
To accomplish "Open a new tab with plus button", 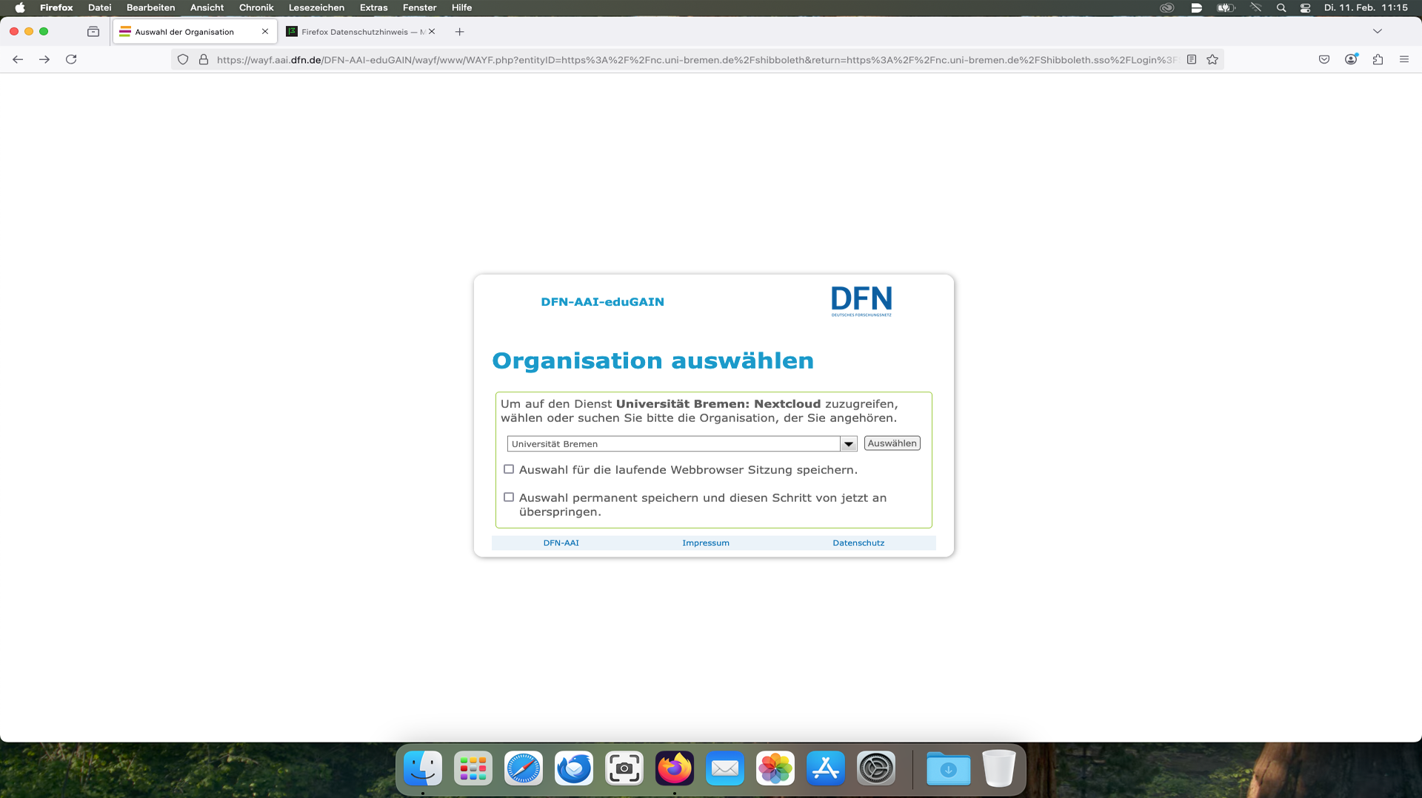I will click(459, 32).
